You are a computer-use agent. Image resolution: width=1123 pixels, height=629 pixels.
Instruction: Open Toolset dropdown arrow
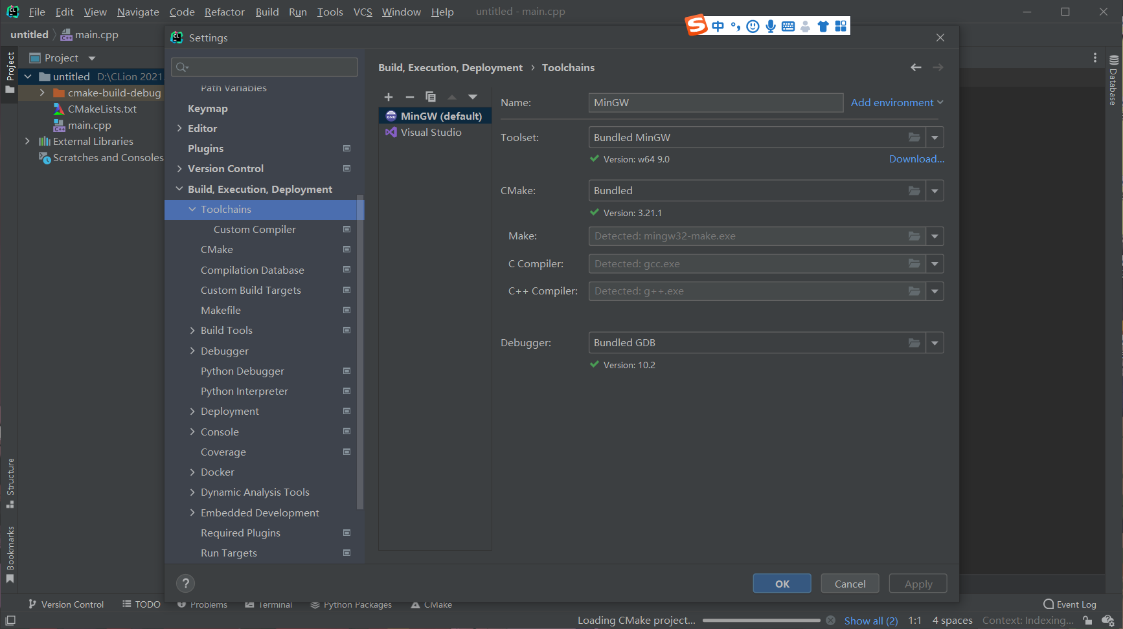935,137
